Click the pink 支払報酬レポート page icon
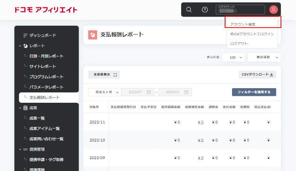The width and height of the screenshot is (296, 171). pyautogui.click(x=92, y=35)
